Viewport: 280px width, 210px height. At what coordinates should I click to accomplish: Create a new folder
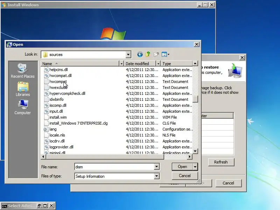[x=156, y=54]
